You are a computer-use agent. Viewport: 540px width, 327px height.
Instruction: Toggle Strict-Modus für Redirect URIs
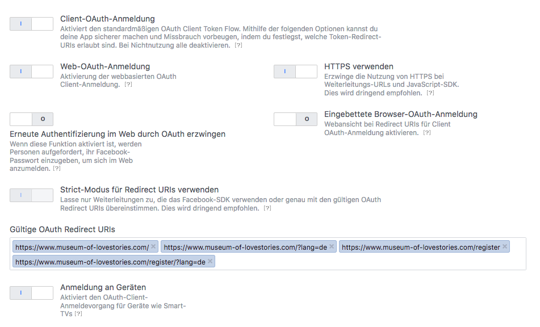point(31,195)
